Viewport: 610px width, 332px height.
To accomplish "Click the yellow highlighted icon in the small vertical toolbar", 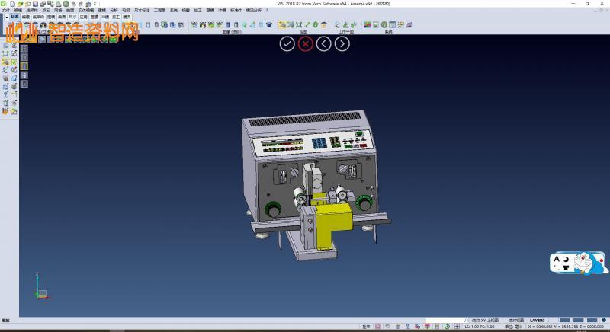I will [x=24, y=66].
